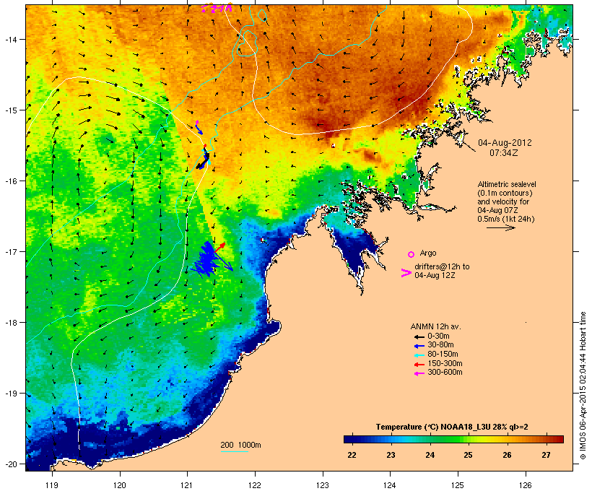Screen dimensions: 592x491
Task: Click the colorbar tick label 25
Action: pos(469,455)
